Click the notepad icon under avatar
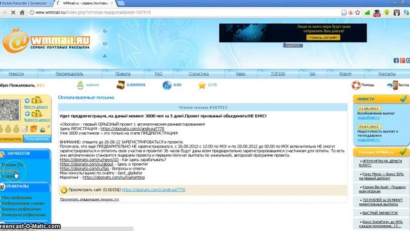The width and height of the screenshot is (410, 231). pos(25,129)
